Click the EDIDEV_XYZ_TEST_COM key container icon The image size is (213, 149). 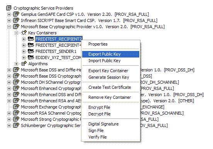pos(31,58)
